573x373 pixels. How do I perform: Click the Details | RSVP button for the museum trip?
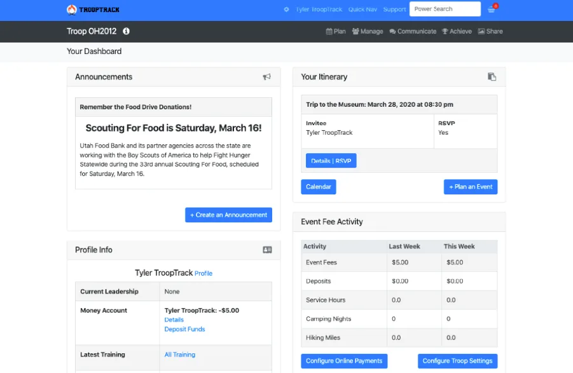pyautogui.click(x=331, y=160)
